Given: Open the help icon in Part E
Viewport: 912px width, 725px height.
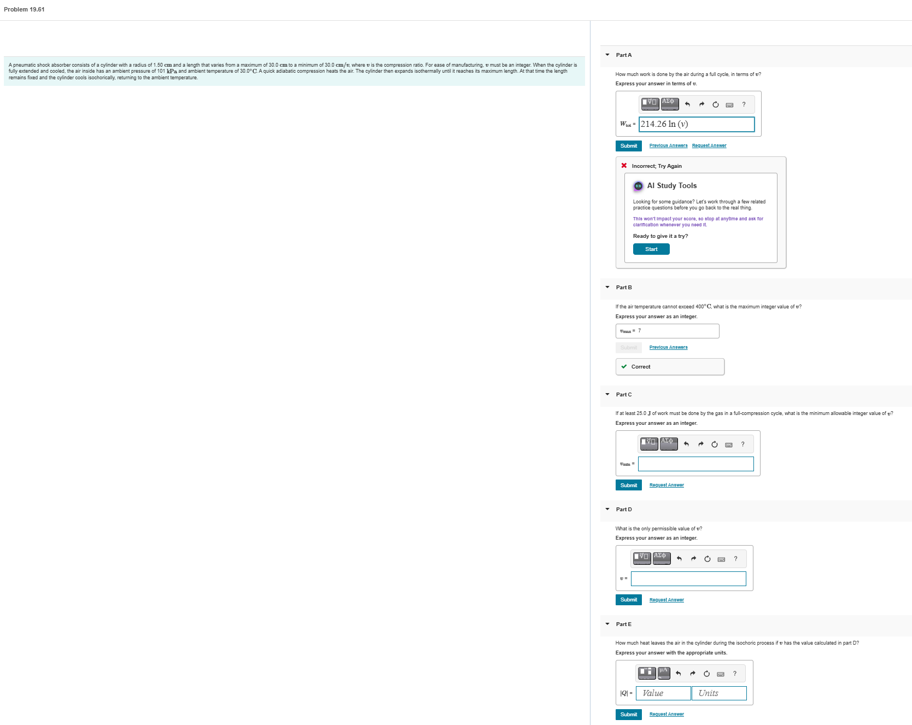Looking at the screenshot, I should (x=735, y=674).
